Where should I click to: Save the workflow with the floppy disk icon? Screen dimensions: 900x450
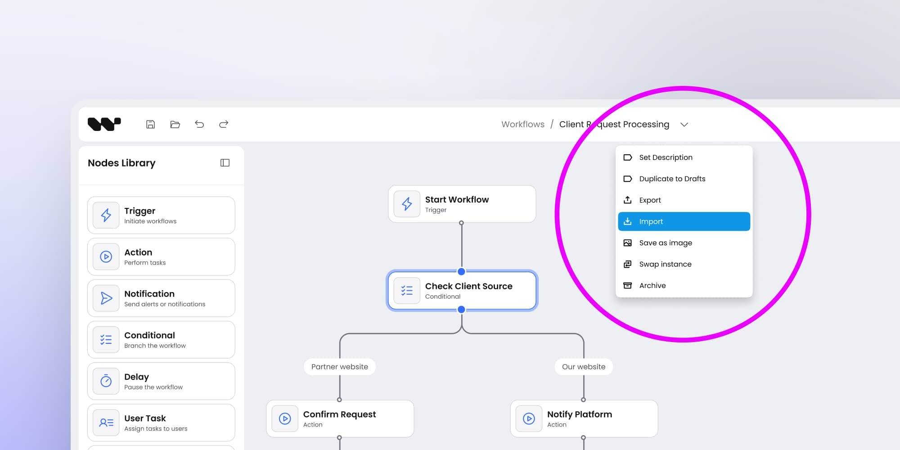151,124
